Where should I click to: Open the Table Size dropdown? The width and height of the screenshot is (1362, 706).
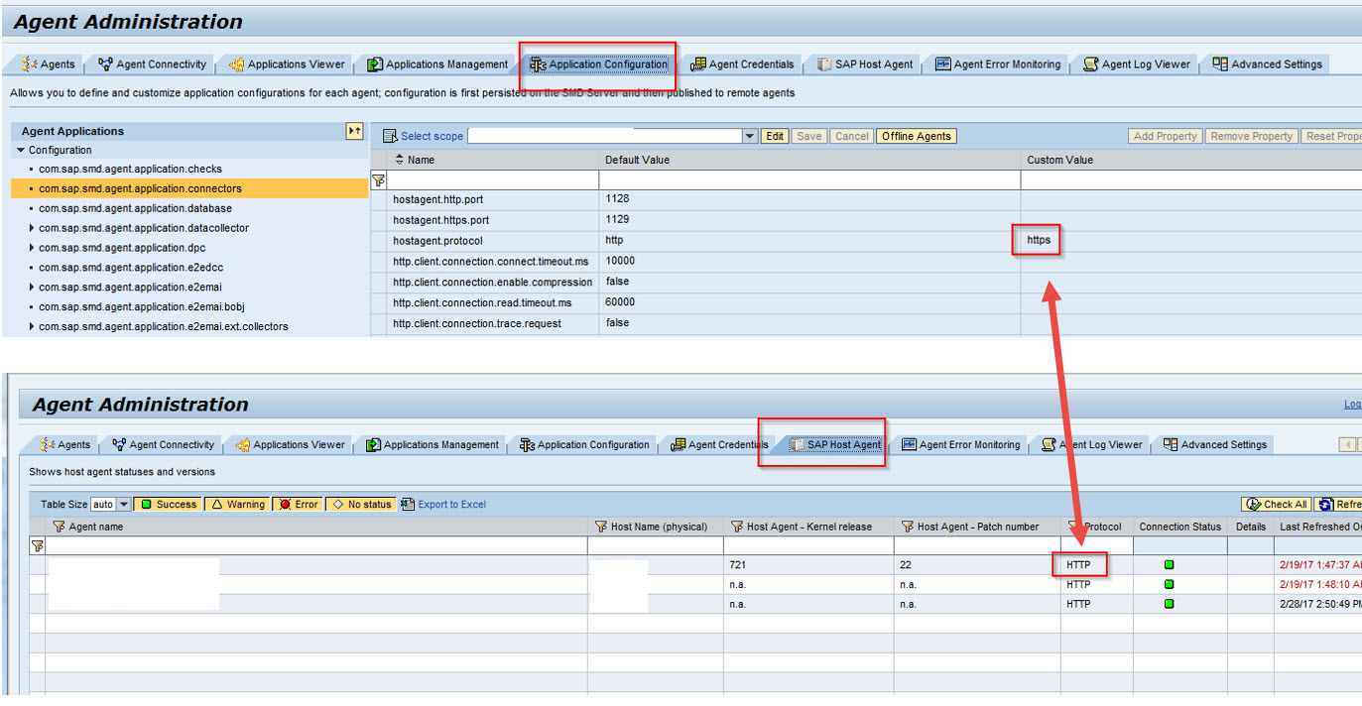(124, 505)
